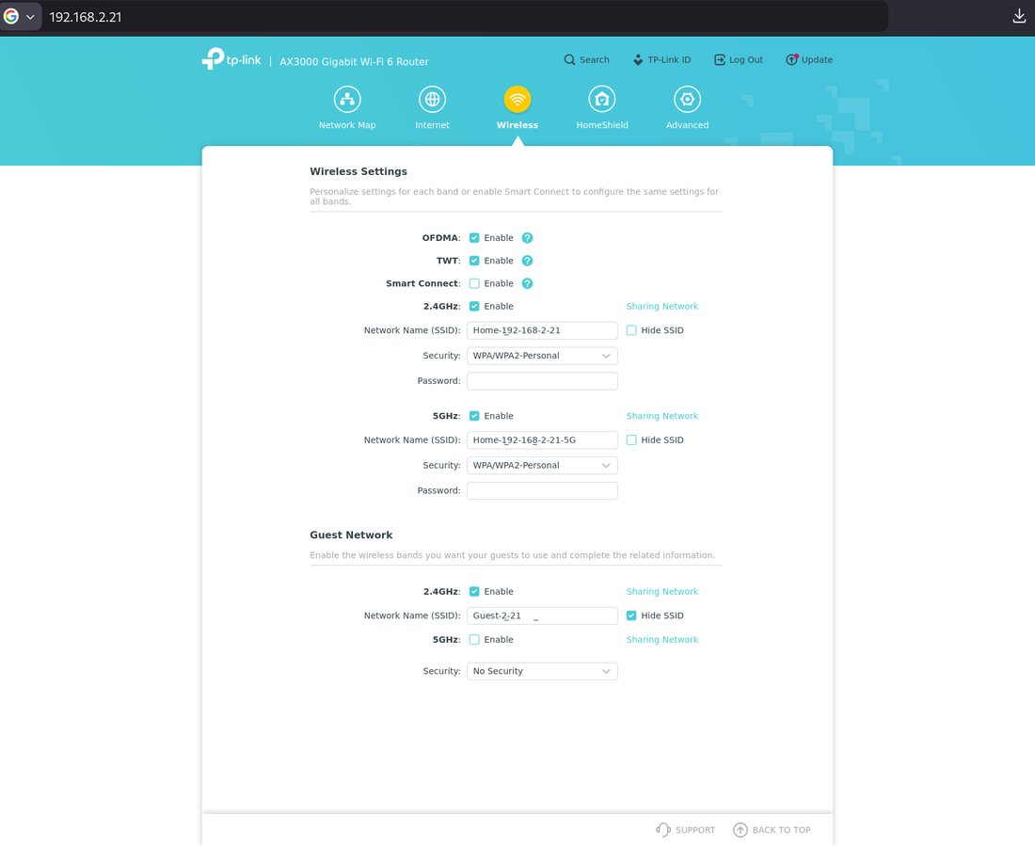
Task: Click the TP-Link ID link text
Action: (669, 59)
